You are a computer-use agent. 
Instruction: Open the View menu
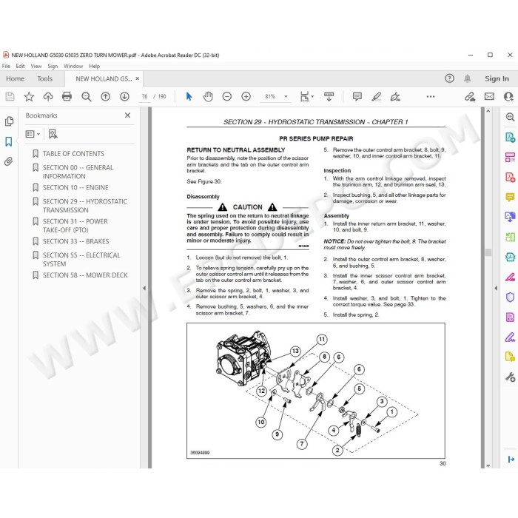(x=36, y=66)
